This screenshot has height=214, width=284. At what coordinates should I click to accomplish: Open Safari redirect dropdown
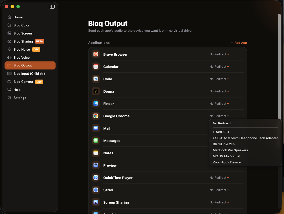219,190
